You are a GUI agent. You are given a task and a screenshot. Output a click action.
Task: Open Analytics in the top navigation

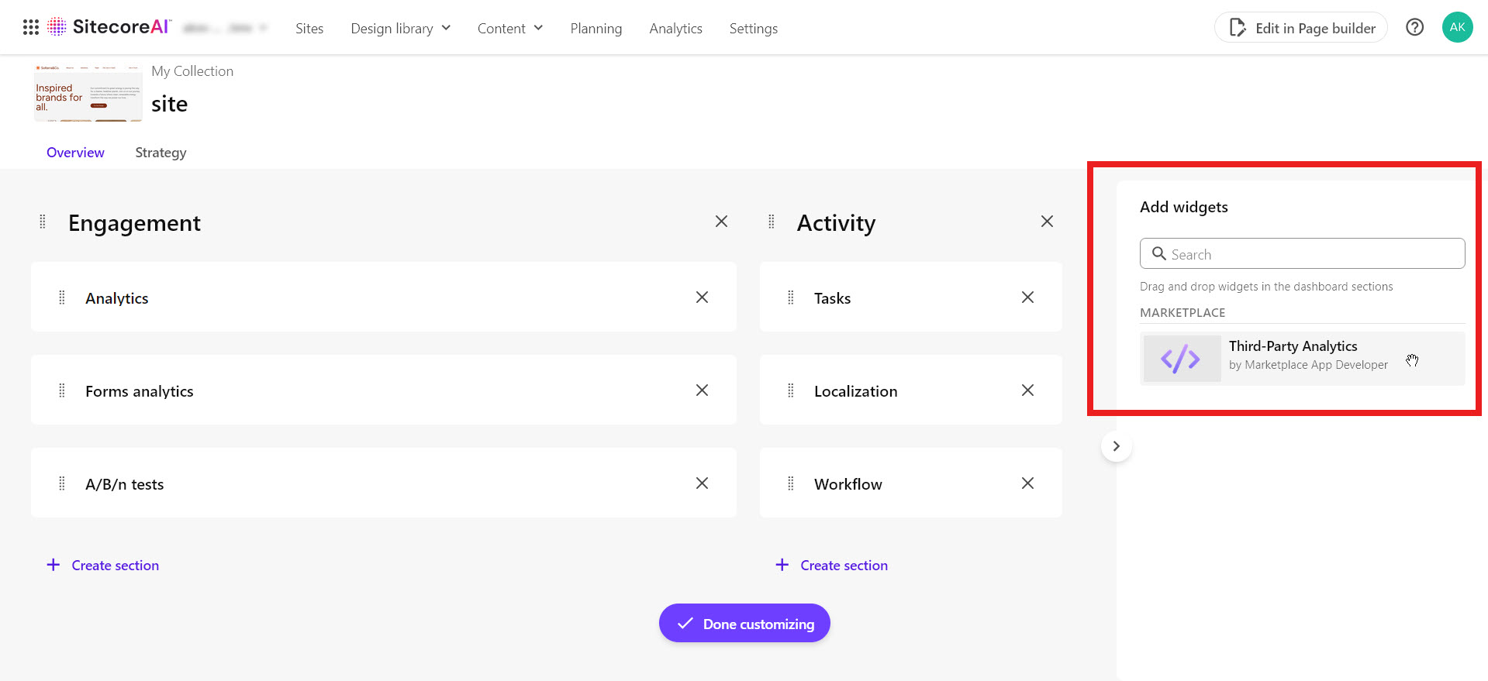pos(676,29)
